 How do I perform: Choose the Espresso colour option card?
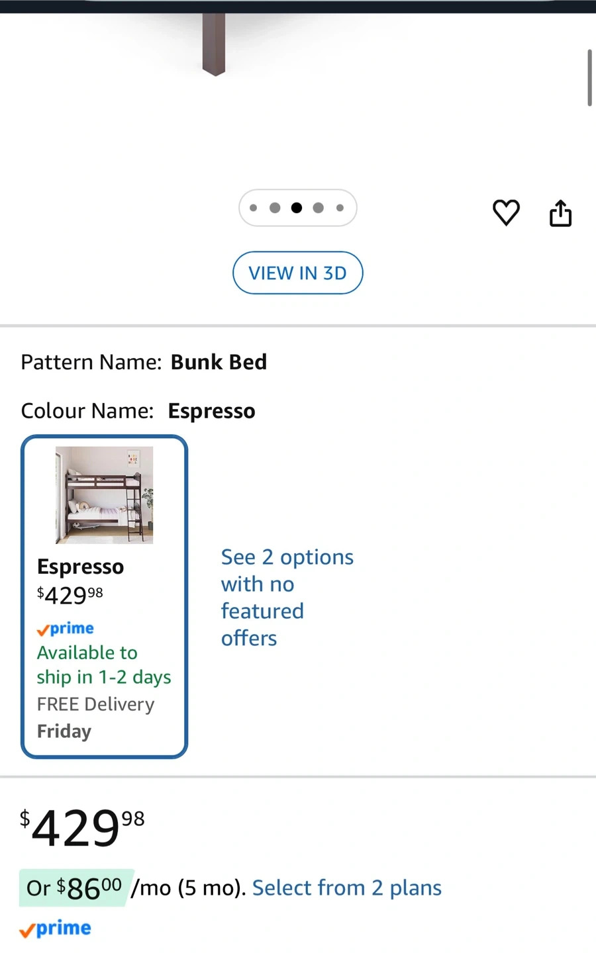[x=105, y=596]
